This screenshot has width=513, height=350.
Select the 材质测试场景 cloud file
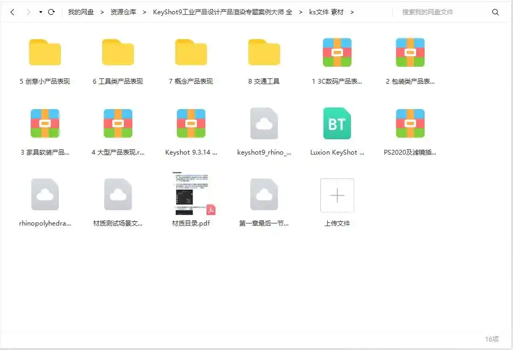(x=118, y=194)
